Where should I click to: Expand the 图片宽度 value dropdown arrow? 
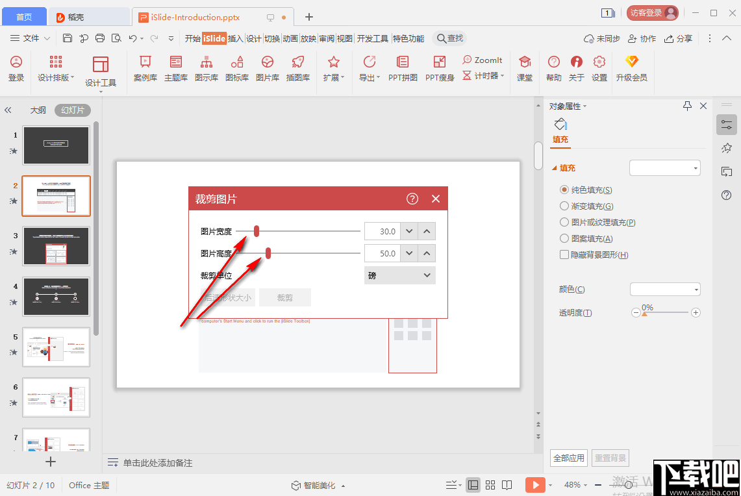point(410,231)
